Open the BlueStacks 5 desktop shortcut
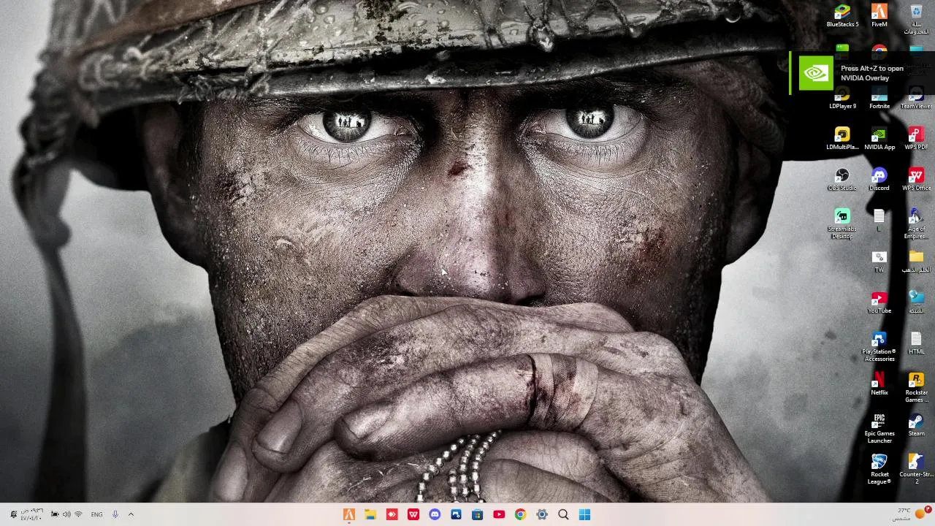This screenshot has width=935, height=526. coord(842,15)
